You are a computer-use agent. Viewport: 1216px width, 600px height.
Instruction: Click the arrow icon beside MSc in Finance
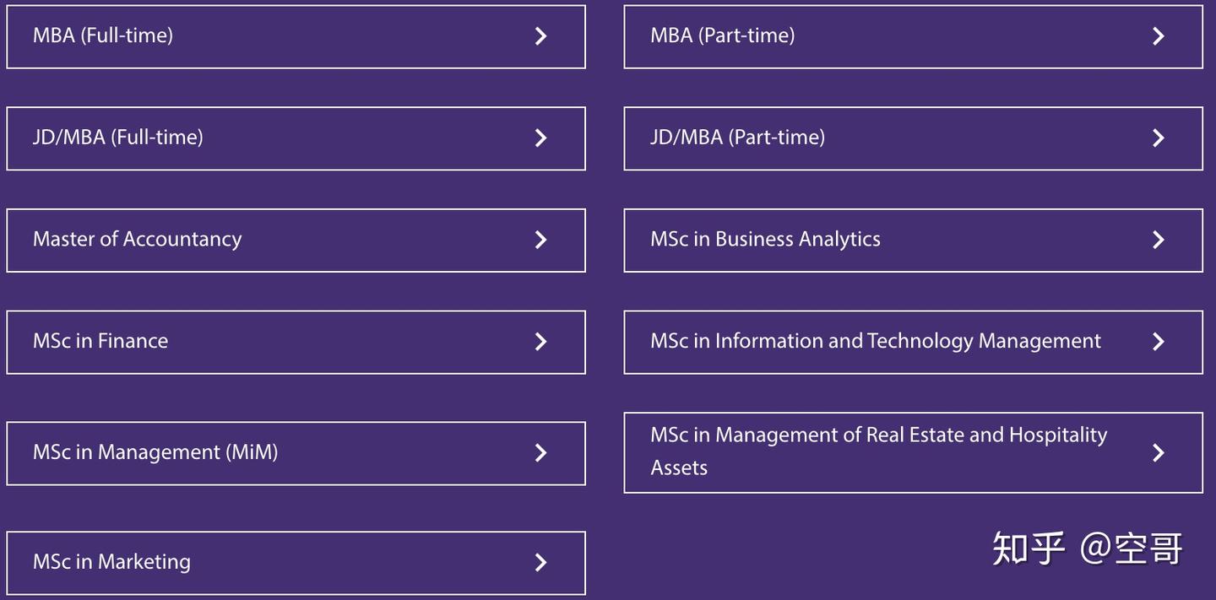tap(541, 342)
